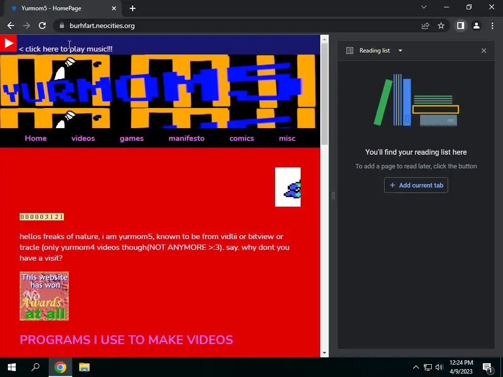The image size is (503, 377).
Task: Show hidden system tray icons
Action: click(416, 367)
